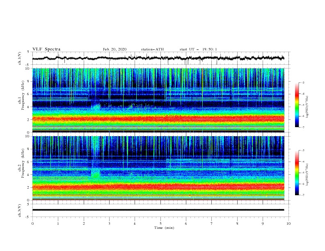Click the red 2 kHz band in ch.2 spectrogram

158,187
